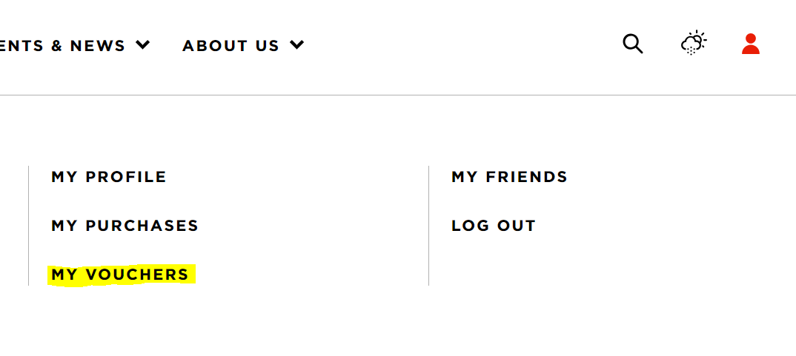Open the Events & News menu

[75, 46]
